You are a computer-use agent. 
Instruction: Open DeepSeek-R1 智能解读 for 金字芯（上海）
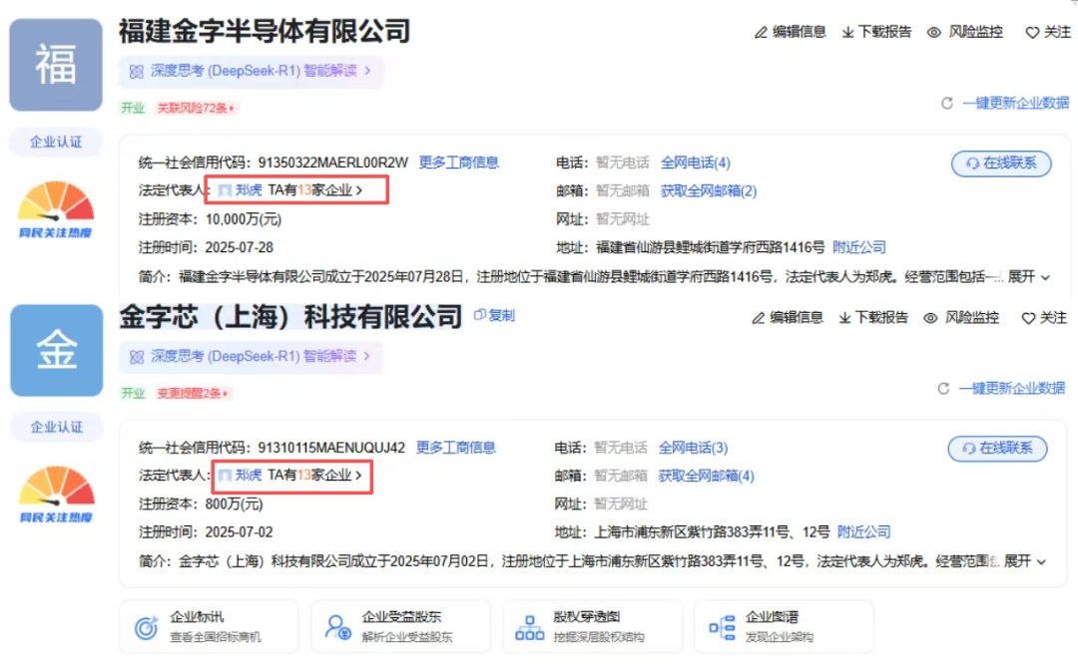[251, 356]
